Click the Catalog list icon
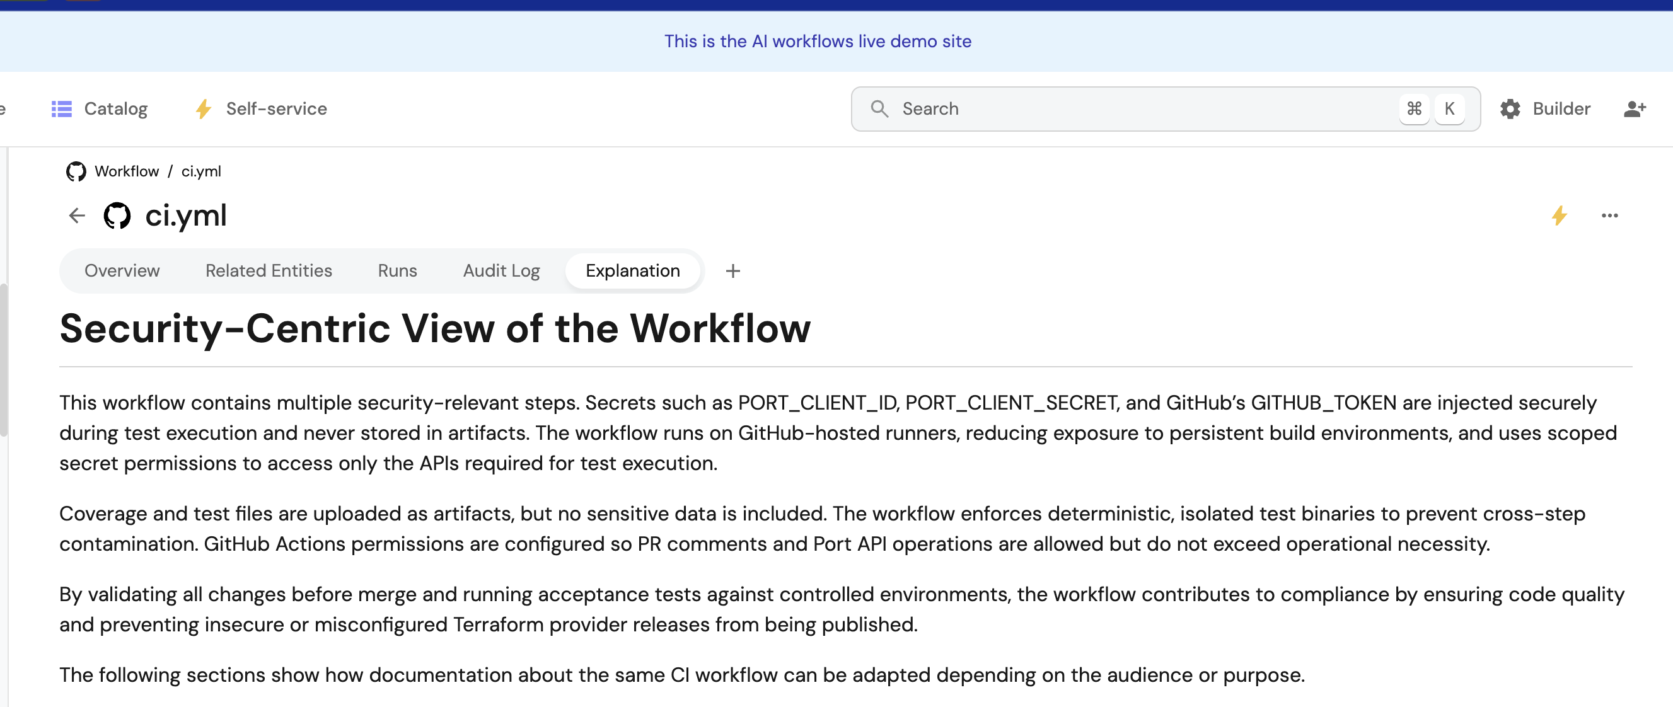Screen dimensions: 1673x707 [x=62, y=109]
